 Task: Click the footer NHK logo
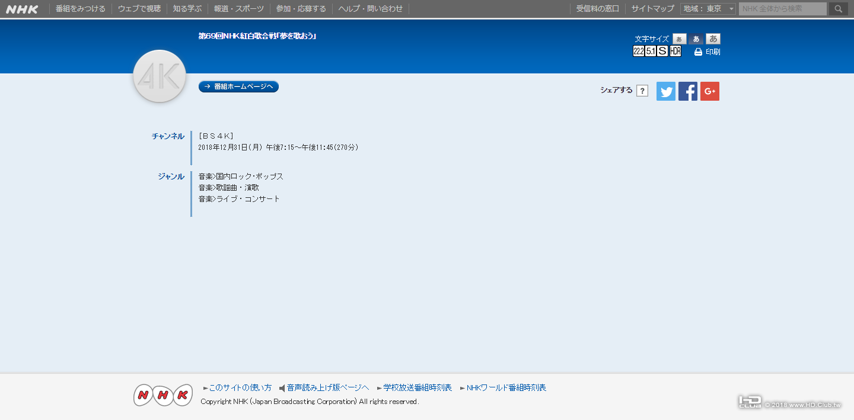163,395
